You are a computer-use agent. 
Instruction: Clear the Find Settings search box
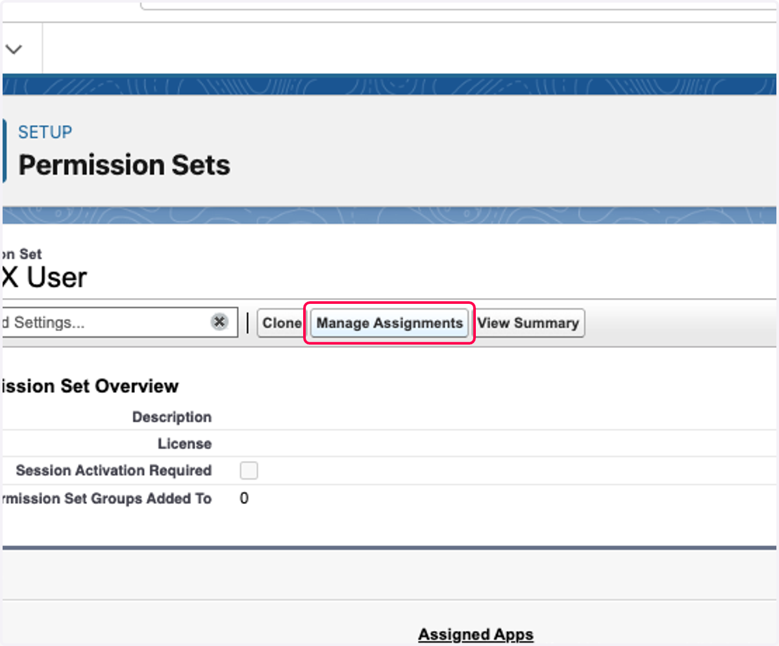[220, 322]
